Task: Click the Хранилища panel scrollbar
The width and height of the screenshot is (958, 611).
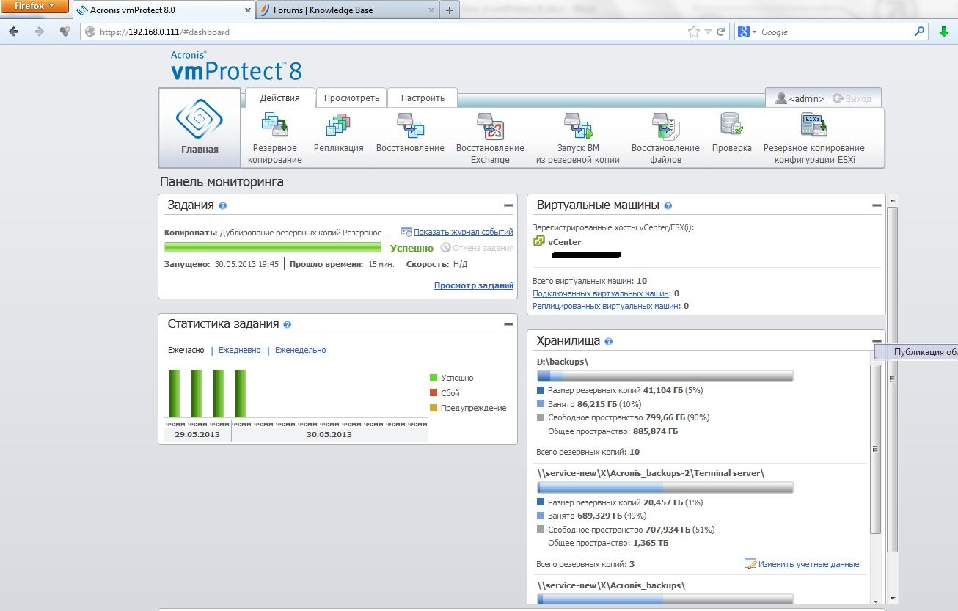Action: 875,449
